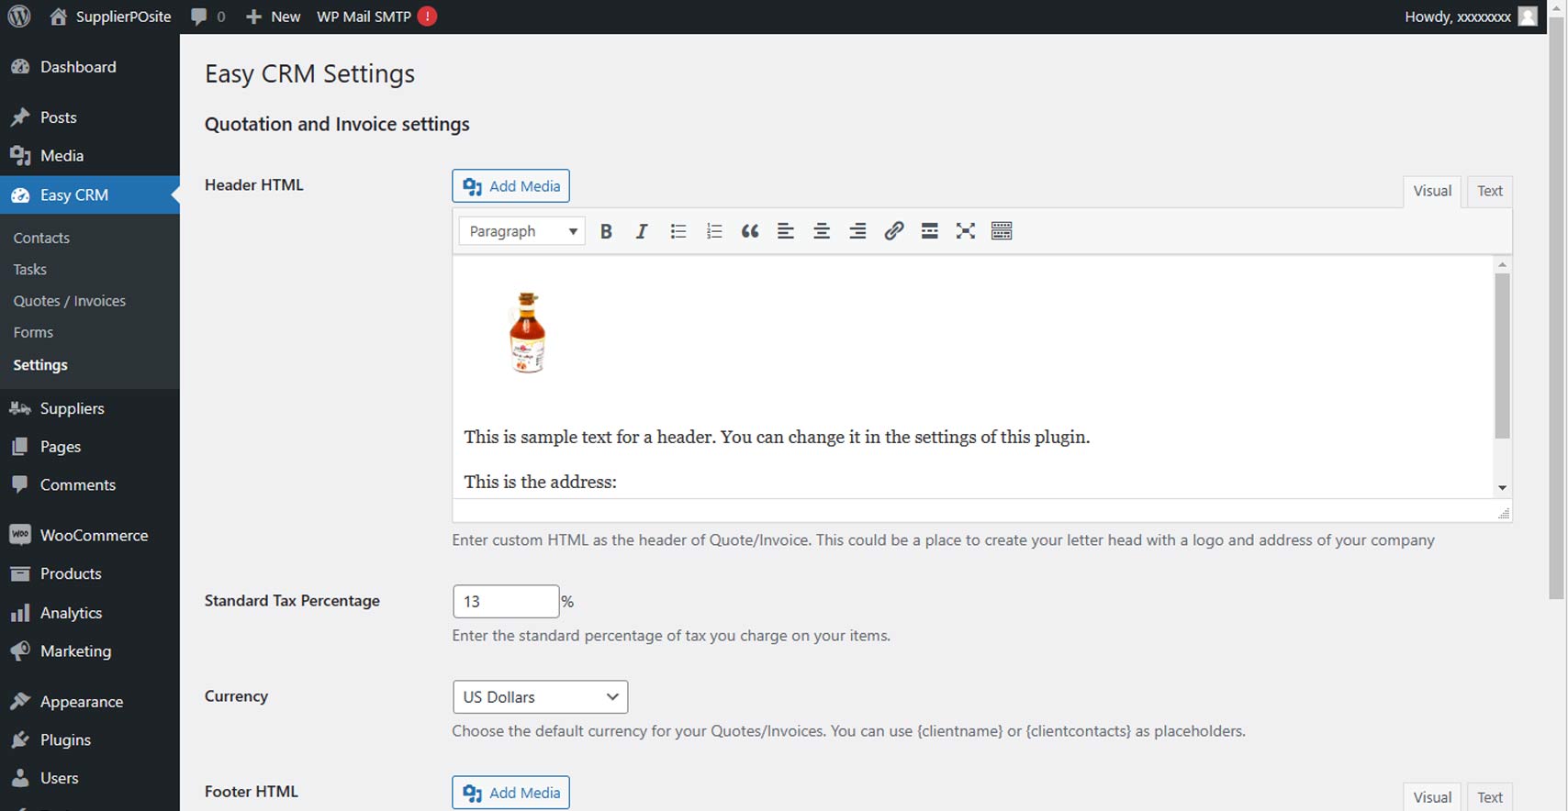Click the insert/edit link icon

tap(893, 231)
